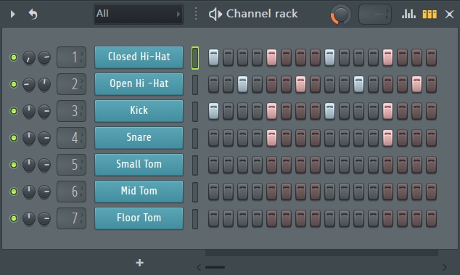The height and width of the screenshot is (275, 460).
Task: Adjust the orange swing knob
Action: point(340,14)
